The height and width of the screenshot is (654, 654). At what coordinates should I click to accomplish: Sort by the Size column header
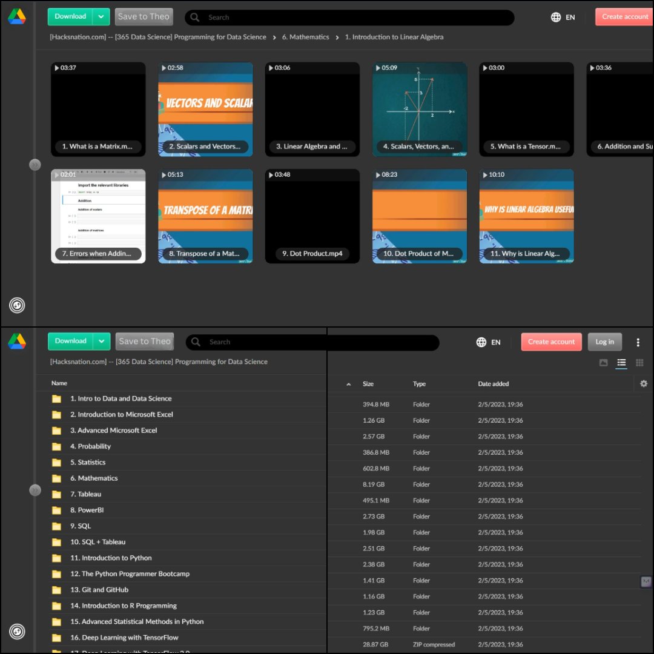pos(368,384)
